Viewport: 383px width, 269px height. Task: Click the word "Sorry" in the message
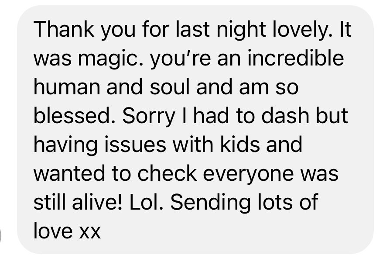[149, 116]
